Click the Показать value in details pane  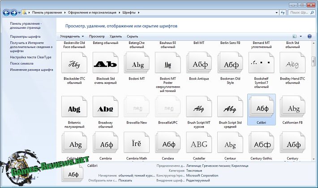click(125, 180)
